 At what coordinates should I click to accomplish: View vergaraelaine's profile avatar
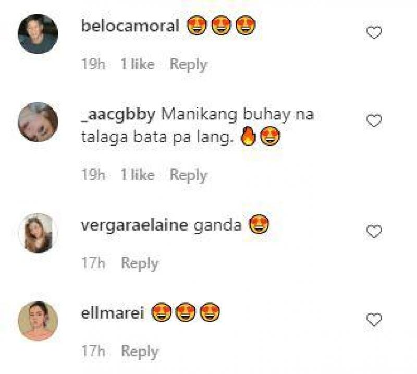pos(38,233)
